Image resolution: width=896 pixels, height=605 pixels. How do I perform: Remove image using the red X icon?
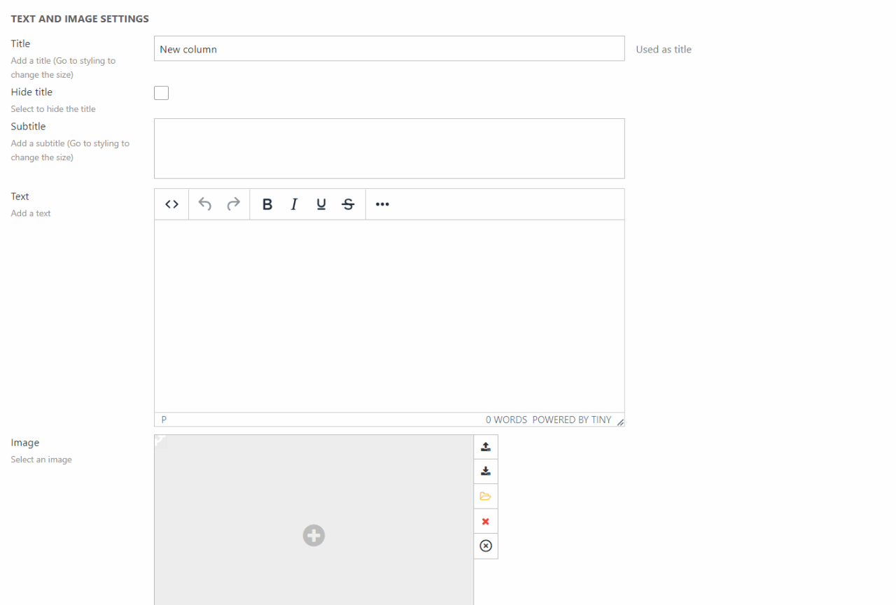(486, 522)
